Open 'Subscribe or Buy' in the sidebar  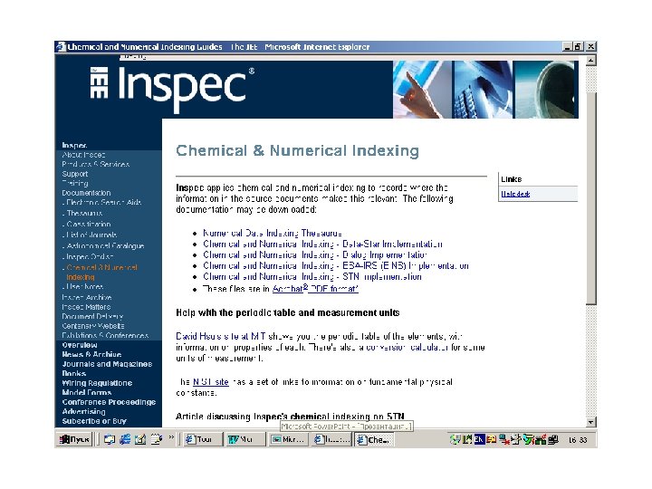(94, 421)
